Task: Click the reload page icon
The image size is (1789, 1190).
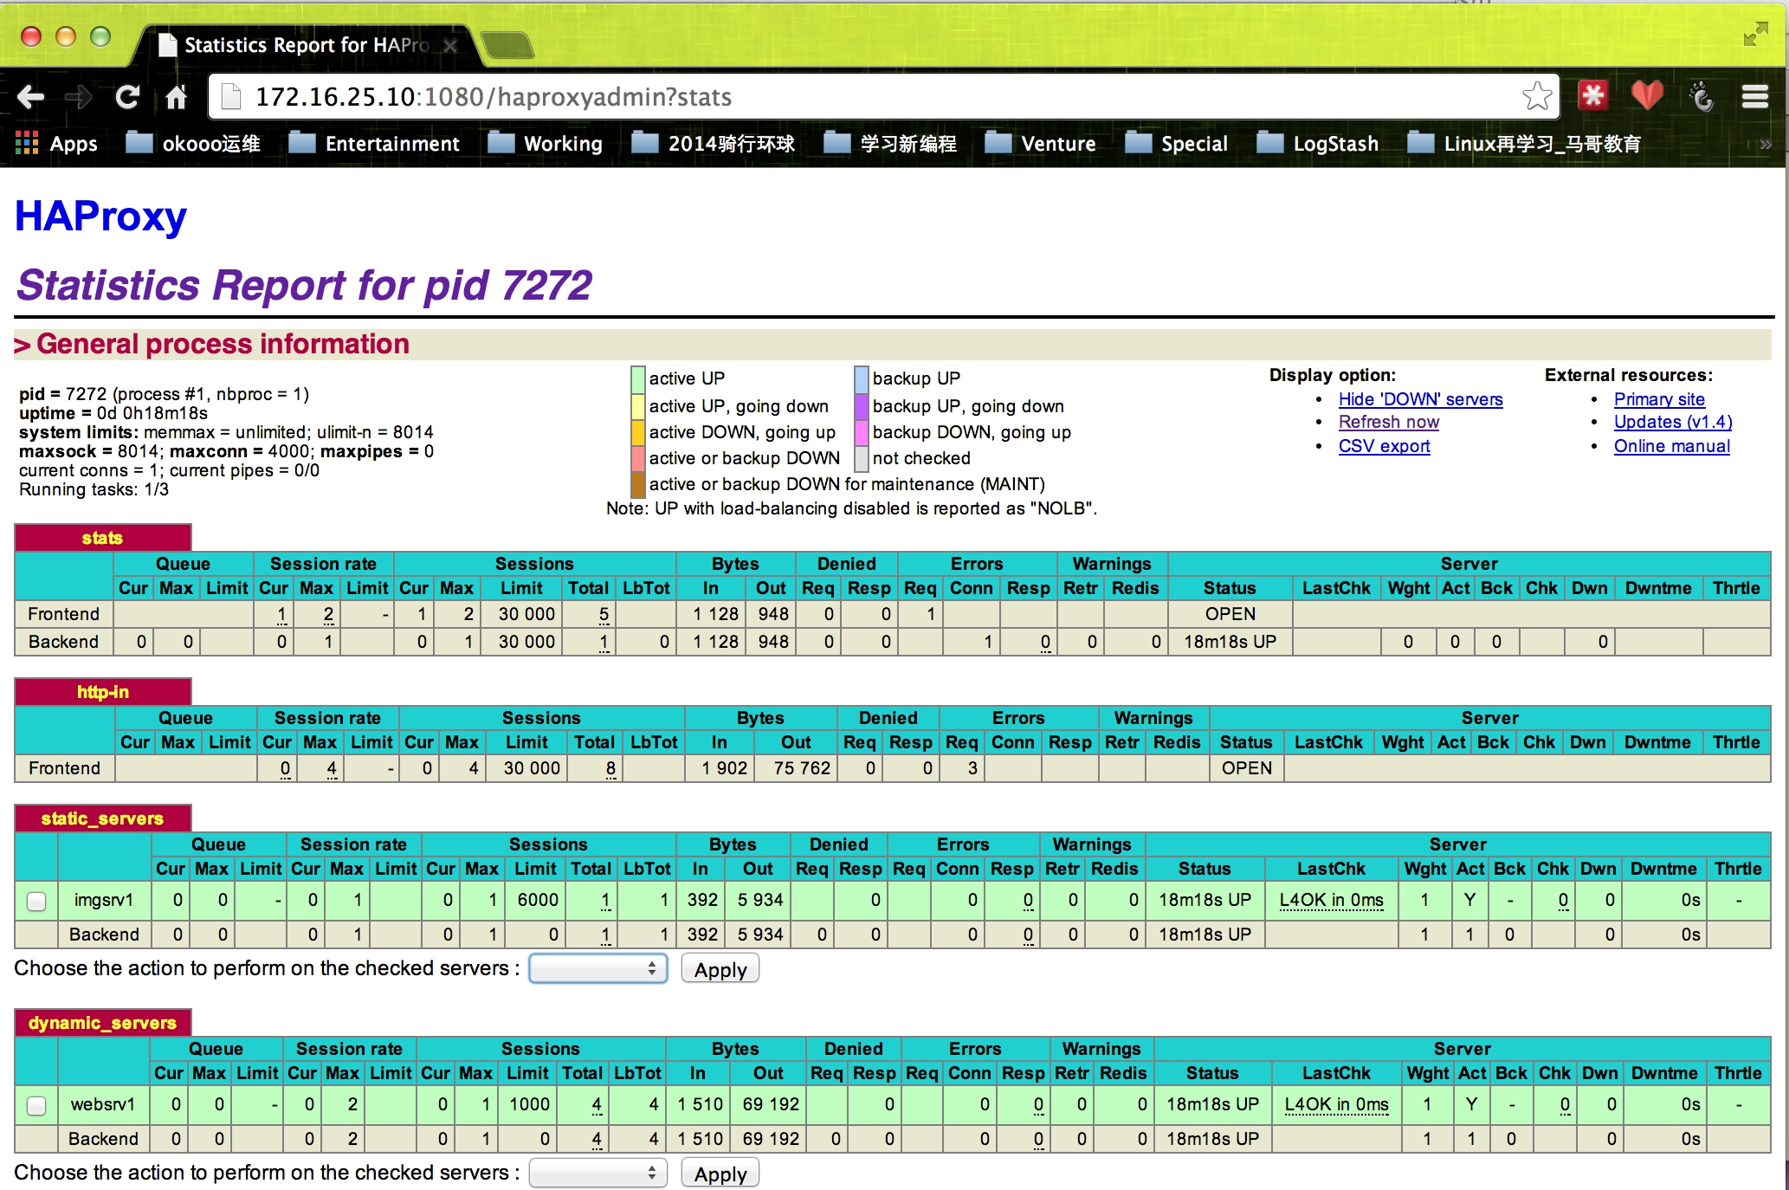Action: 127,97
